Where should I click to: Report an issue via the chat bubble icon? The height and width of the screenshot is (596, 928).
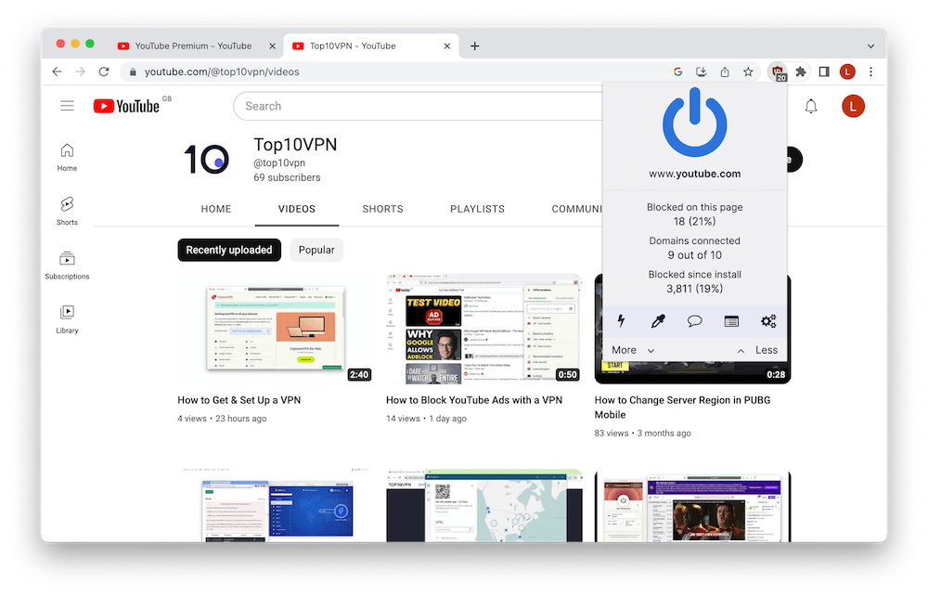pyautogui.click(x=695, y=321)
